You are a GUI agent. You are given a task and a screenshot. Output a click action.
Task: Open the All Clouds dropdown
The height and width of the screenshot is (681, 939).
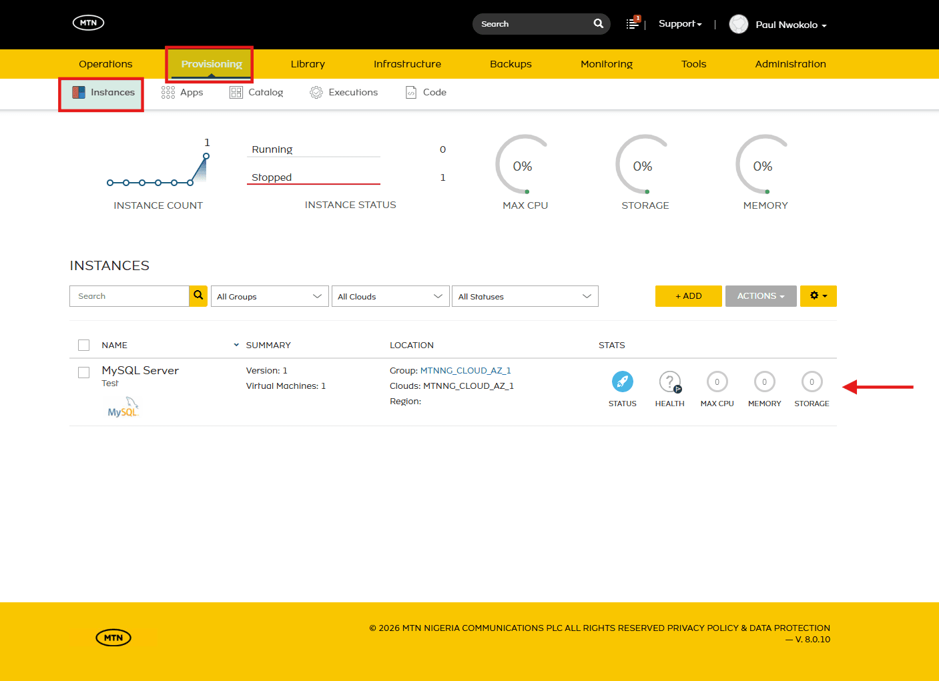(x=390, y=296)
